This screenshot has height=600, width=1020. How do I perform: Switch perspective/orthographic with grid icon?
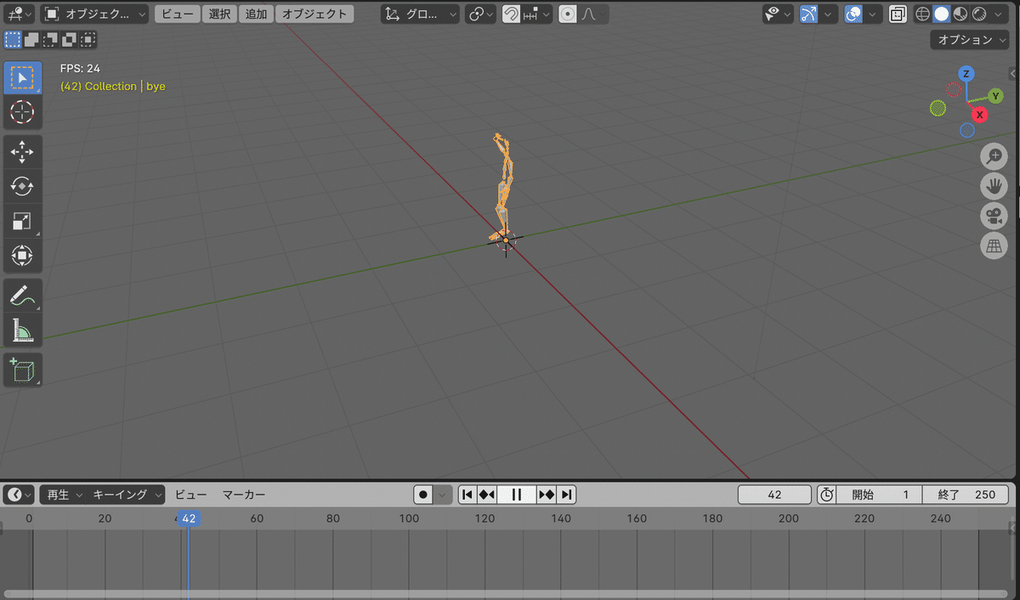[x=994, y=246]
